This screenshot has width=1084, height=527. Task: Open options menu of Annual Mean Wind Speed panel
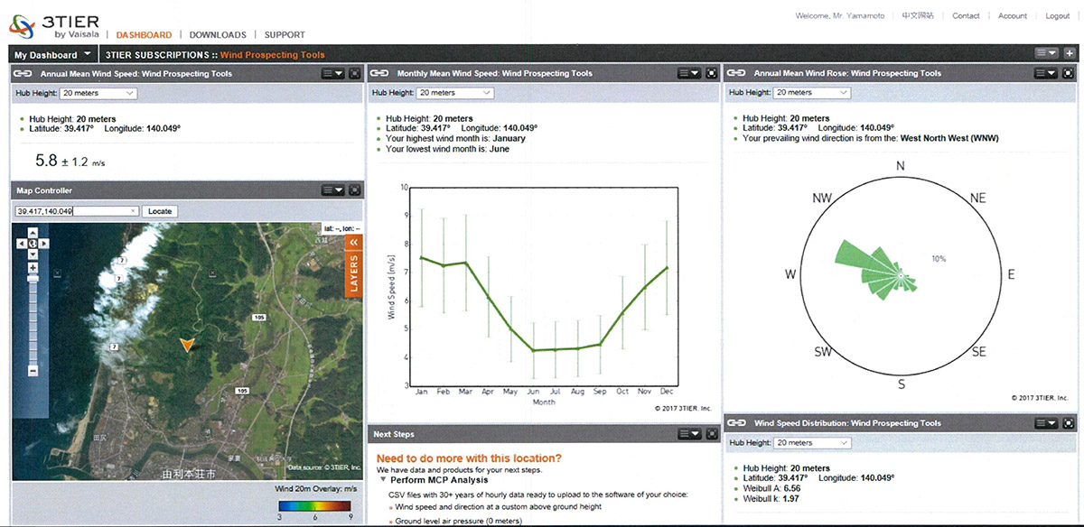333,73
